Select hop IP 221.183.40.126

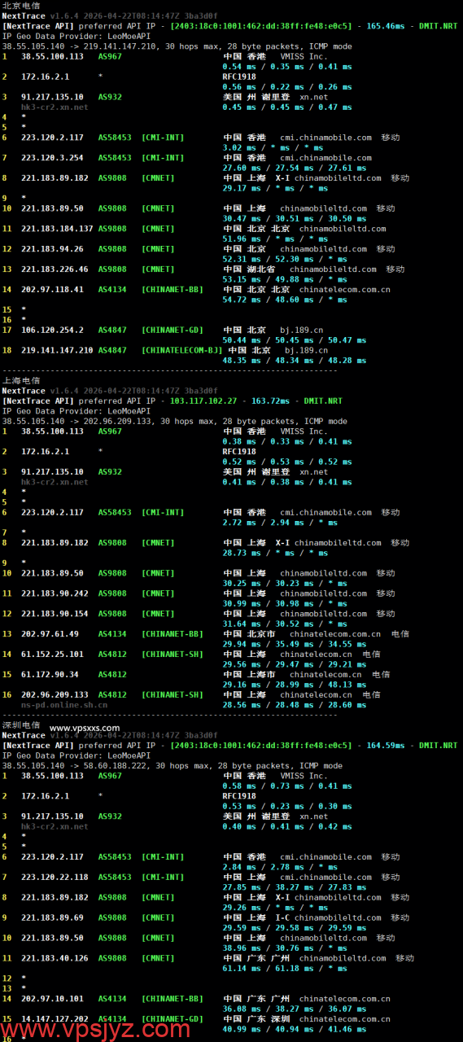pyautogui.click(x=55, y=958)
